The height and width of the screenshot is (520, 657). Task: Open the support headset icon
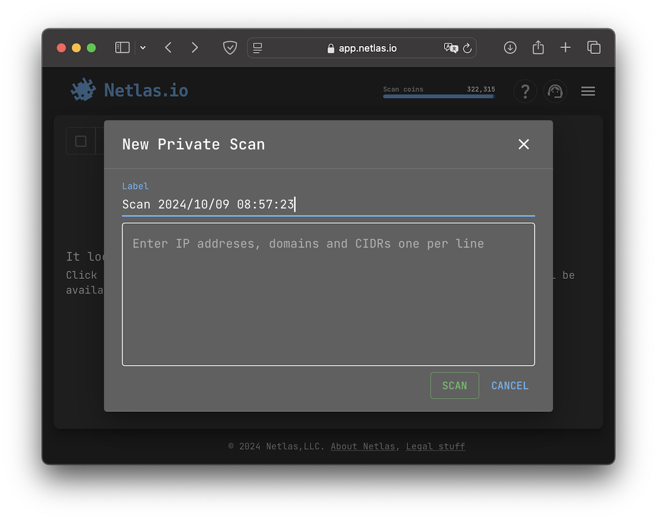coord(555,92)
